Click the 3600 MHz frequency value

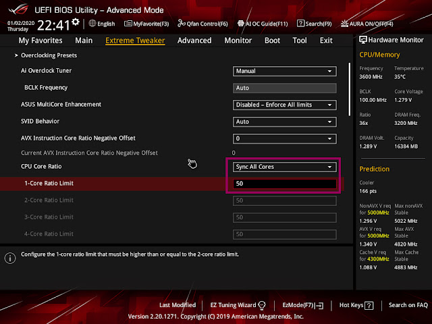pyautogui.click(x=371, y=77)
